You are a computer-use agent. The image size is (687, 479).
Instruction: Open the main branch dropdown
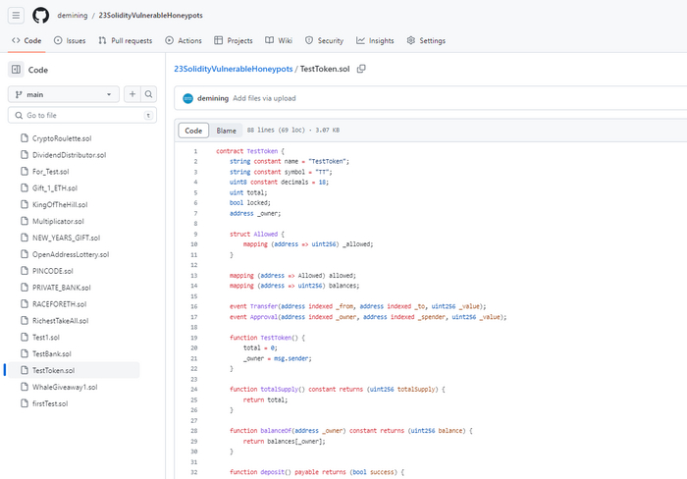coord(64,94)
